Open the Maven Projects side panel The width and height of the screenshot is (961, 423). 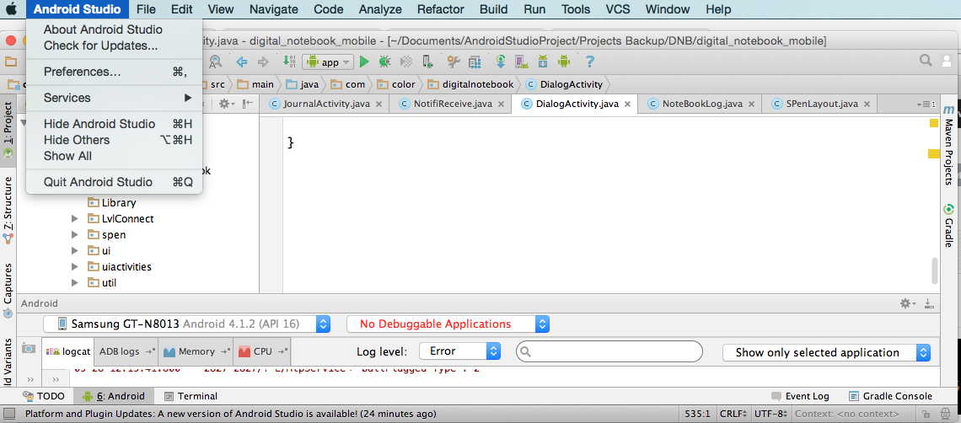(948, 145)
